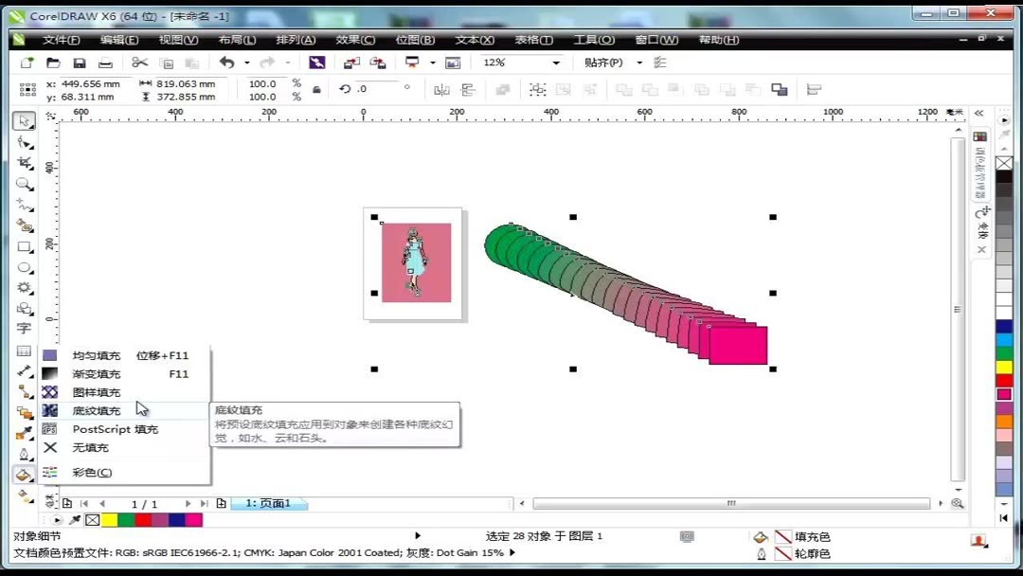Select the magenta swatch in the bottom palette
Viewport: 1023px width, 576px height.
195,519
